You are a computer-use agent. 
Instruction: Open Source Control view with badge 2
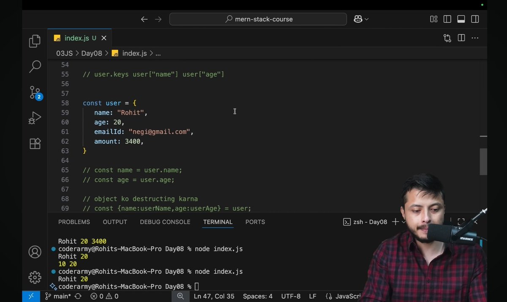tap(35, 93)
